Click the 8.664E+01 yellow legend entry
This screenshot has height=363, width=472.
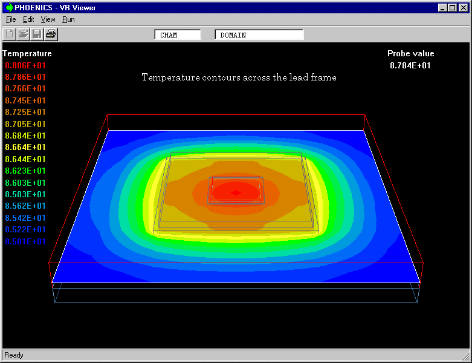(25, 147)
